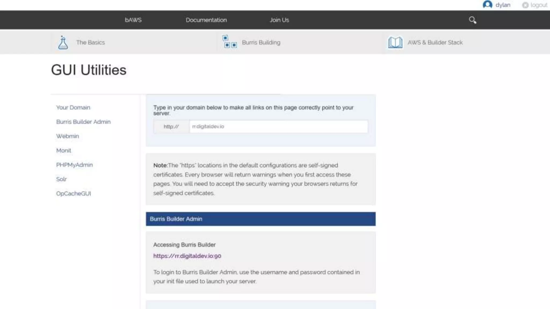Open PHPMyAdmin sidebar link
The width and height of the screenshot is (550, 309).
pyautogui.click(x=74, y=165)
